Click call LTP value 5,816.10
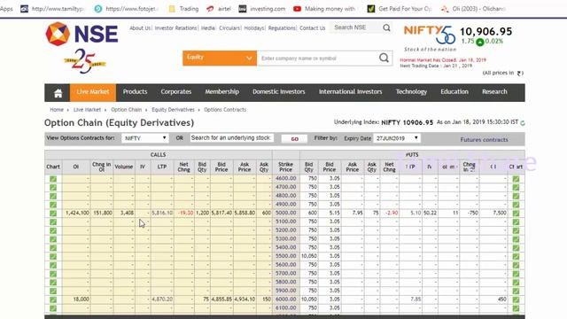This screenshot has width=567, height=319. point(162,213)
